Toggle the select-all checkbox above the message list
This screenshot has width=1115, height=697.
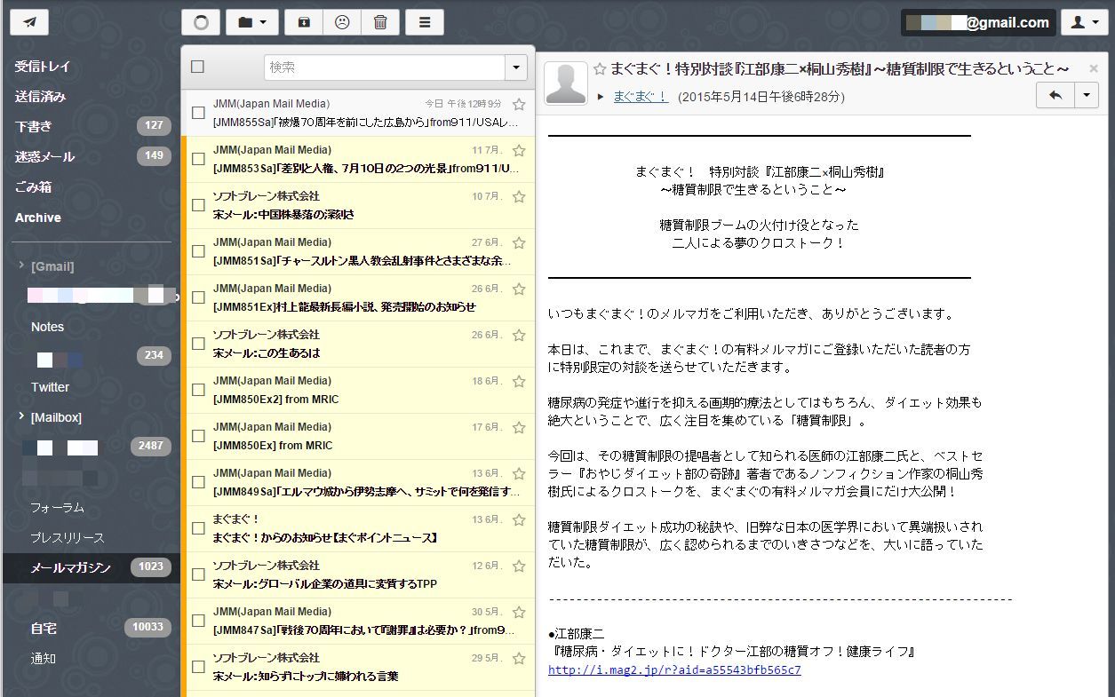click(198, 67)
